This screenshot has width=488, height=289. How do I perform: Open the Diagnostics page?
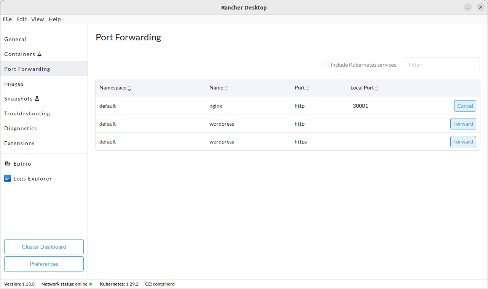(44, 128)
